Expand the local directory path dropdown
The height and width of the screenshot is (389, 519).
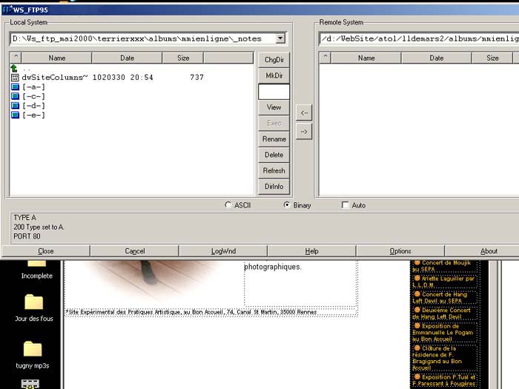pos(280,39)
